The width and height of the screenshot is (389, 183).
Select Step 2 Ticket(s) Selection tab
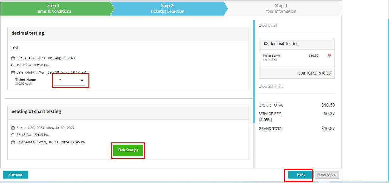(167, 8)
